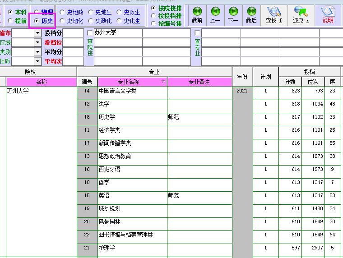Select the 护理学 major row
Viewport: 343px width, 258px height.
(x=132, y=250)
